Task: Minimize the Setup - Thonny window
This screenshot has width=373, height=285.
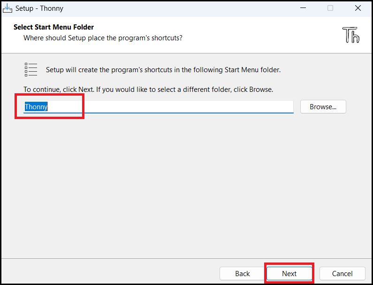Action: point(303,8)
